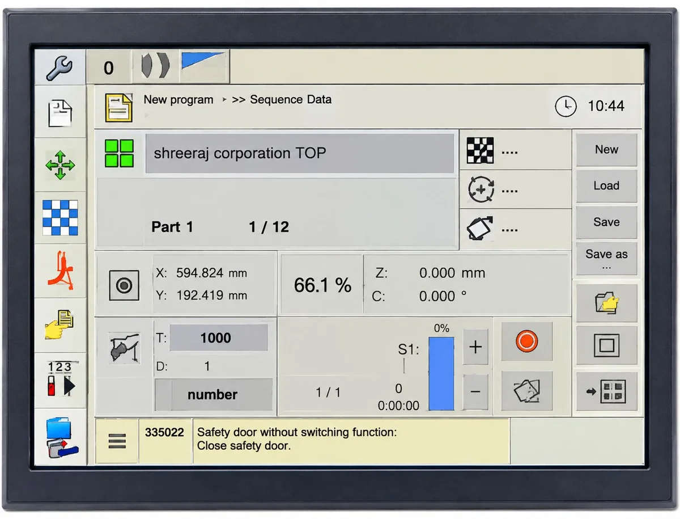Open the hamburger message list icon
This screenshot has height=519, width=680.
[x=117, y=441]
